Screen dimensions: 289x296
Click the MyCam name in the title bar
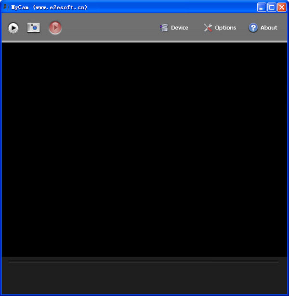click(x=20, y=7)
